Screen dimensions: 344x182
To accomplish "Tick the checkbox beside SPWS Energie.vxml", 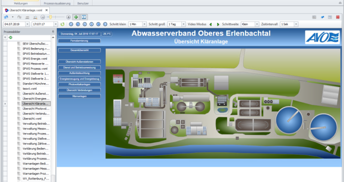I will [19, 59].
